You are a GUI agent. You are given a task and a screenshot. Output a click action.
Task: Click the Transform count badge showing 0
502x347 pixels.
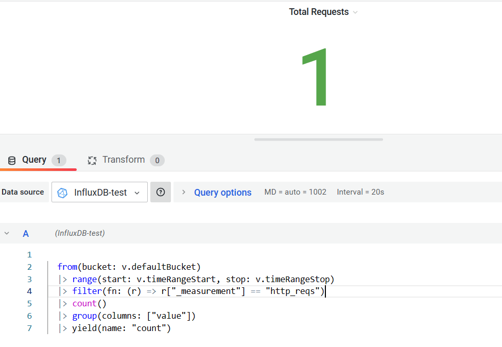pyautogui.click(x=156, y=160)
